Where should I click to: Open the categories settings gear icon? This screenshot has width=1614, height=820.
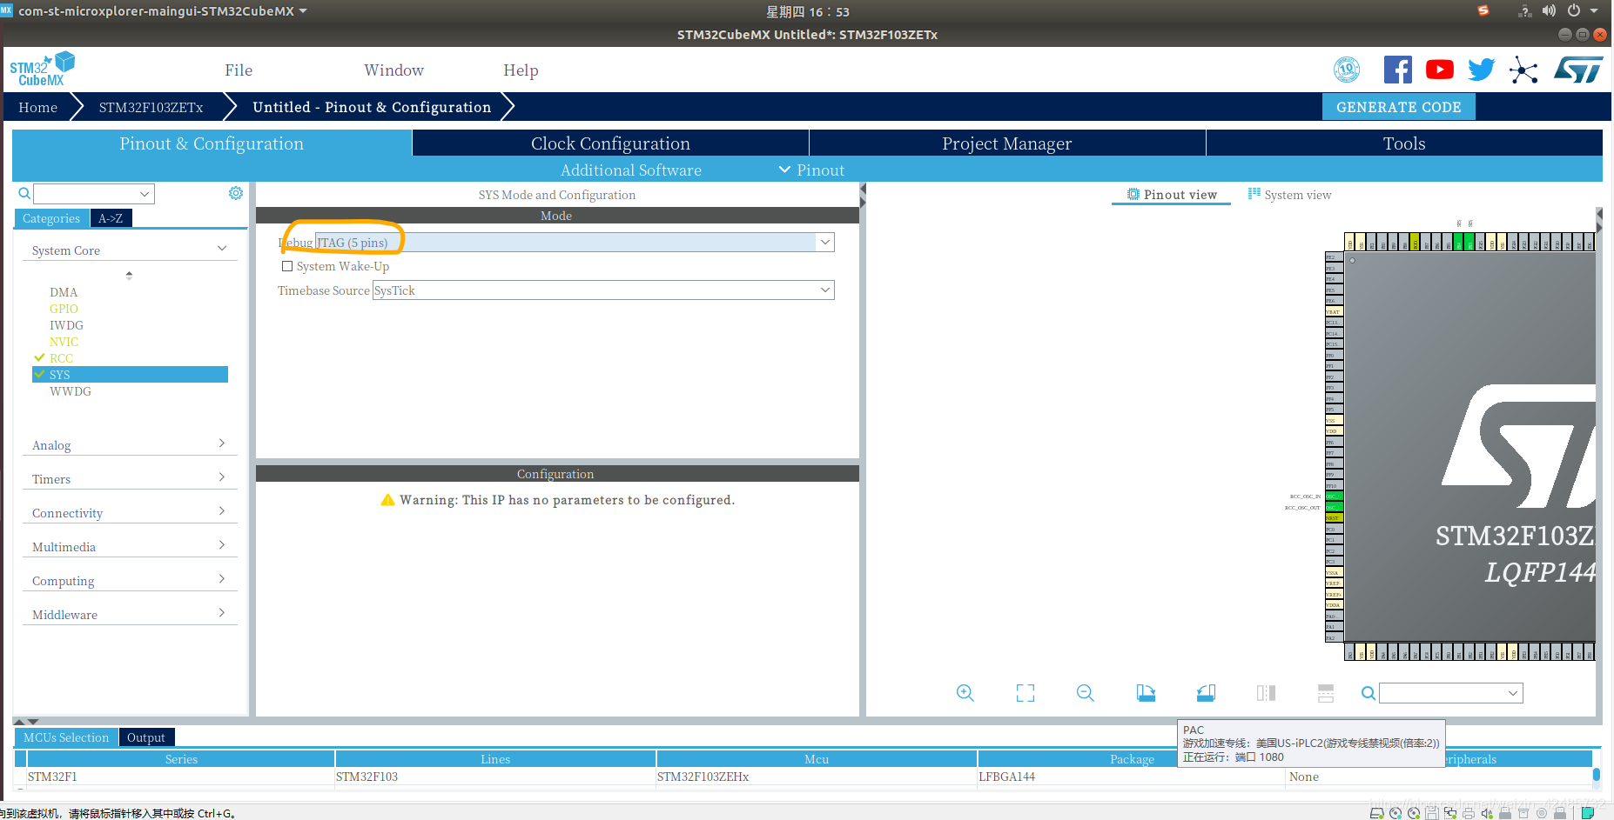[x=236, y=193]
